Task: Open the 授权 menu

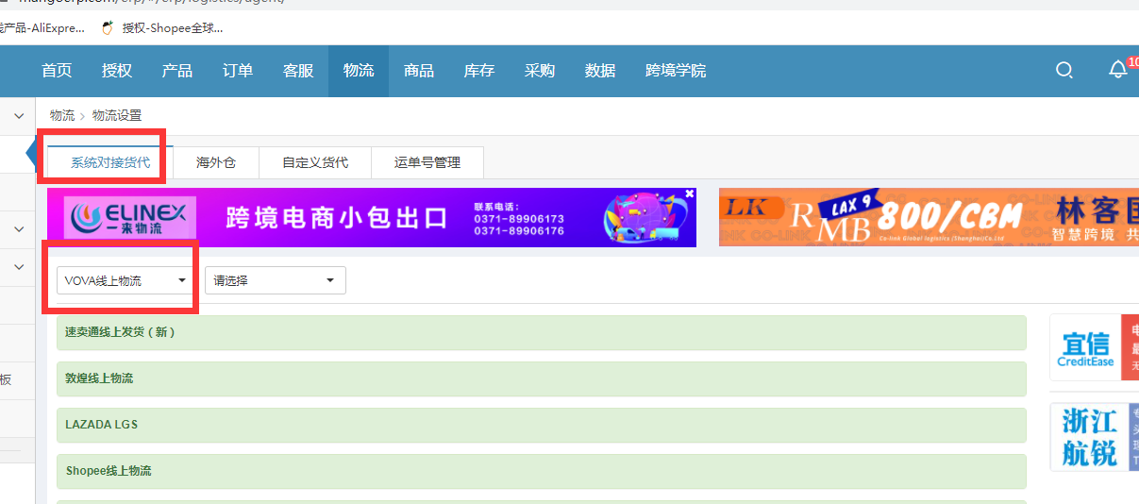Action: pyautogui.click(x=117, y=71)
